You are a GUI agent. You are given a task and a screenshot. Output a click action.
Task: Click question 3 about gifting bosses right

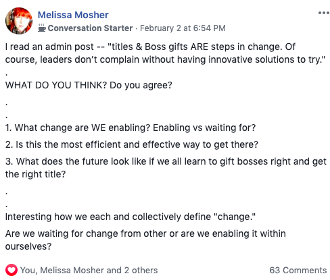point(166,161)
